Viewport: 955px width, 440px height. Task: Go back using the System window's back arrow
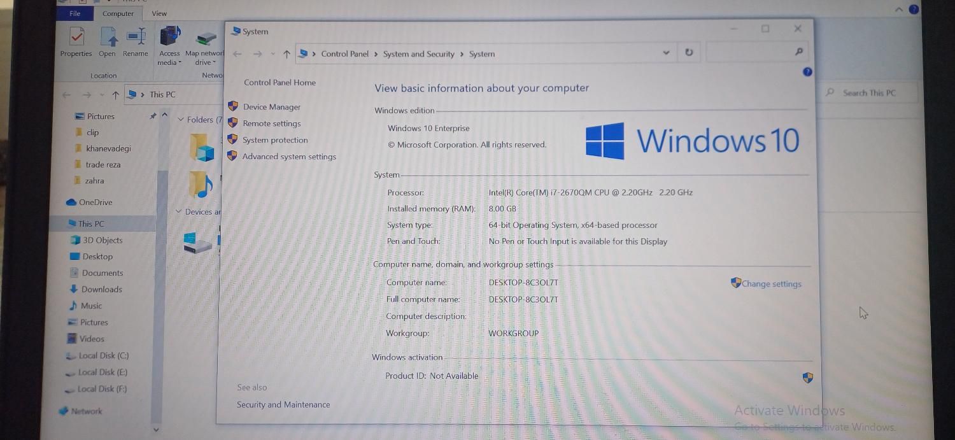point(237,54)
